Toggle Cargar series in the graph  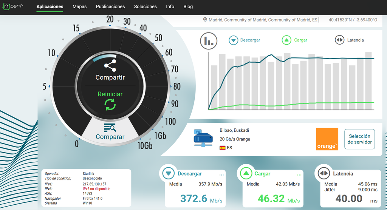tap(295, 40)
